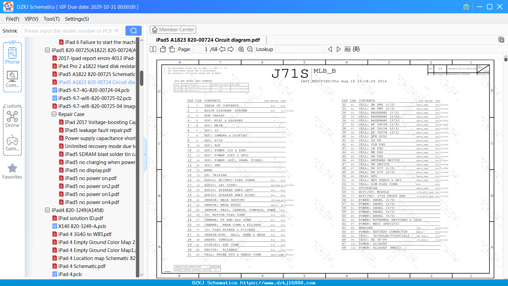508x286 pixels.
Task: Click the file tree vertical scrollbar thumb
Action: (x=142, y=78)
